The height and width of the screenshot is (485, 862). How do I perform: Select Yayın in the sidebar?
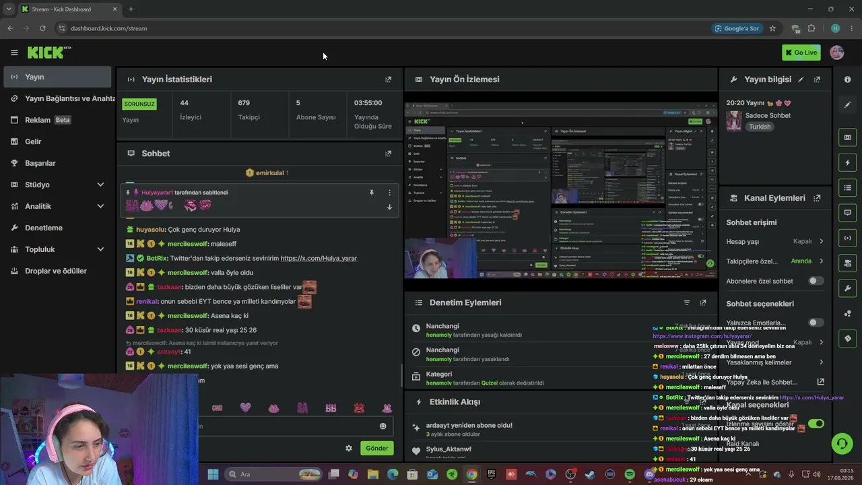[x=57, y=77]
